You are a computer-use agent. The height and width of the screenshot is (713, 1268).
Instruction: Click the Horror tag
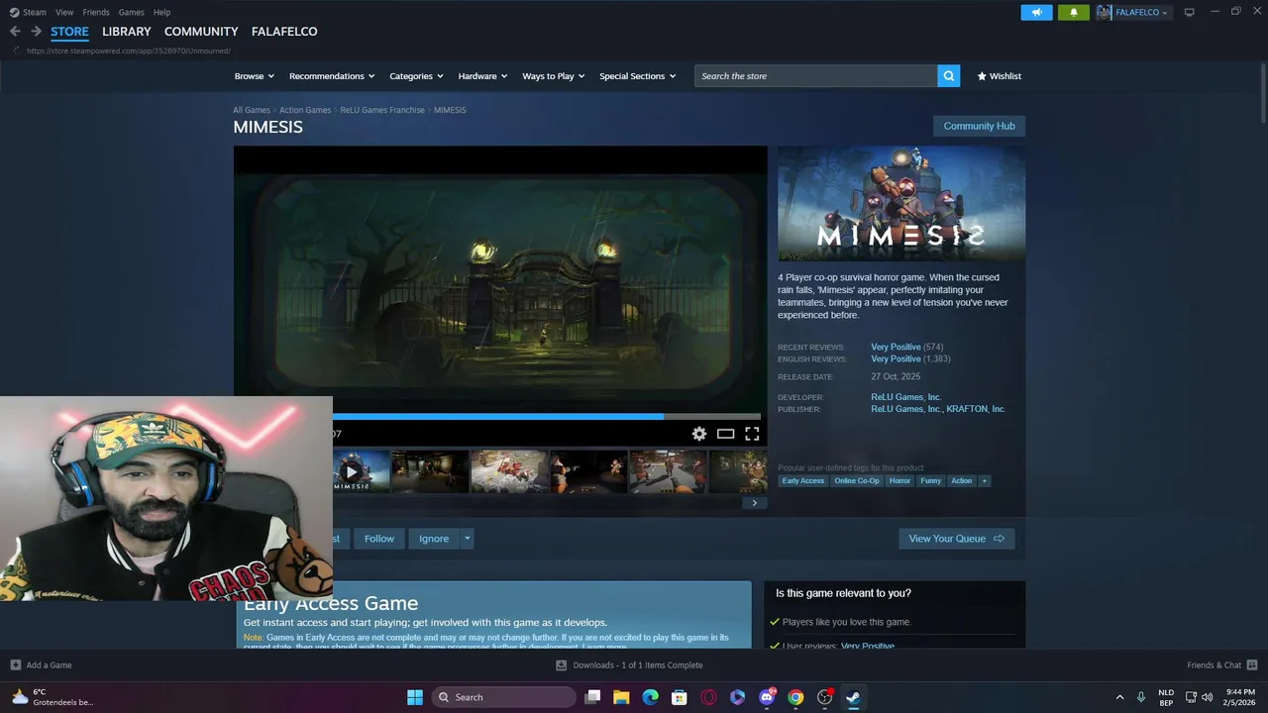tap(899, 481)
